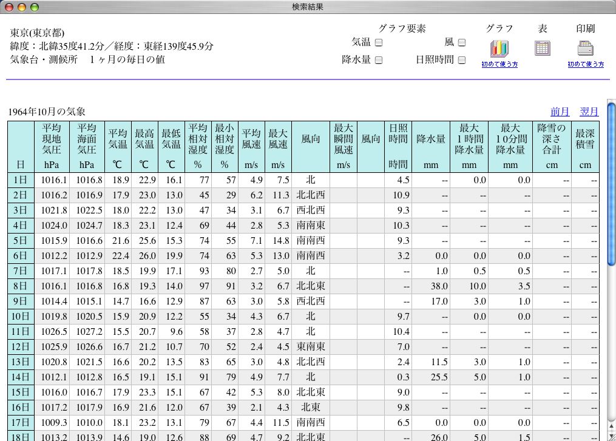This screenshot has width=616, height=441.
Task: Click the 東京(東京都) station name
Action: [x=37, y=33]
